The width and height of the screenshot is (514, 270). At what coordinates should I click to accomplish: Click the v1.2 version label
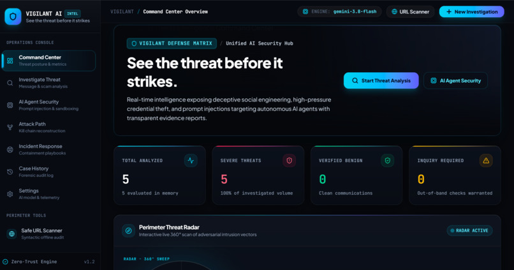[x=89, y=262]
